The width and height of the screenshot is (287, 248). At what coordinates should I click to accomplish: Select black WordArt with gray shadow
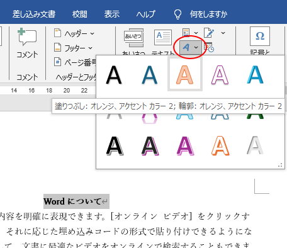(115, 146)
